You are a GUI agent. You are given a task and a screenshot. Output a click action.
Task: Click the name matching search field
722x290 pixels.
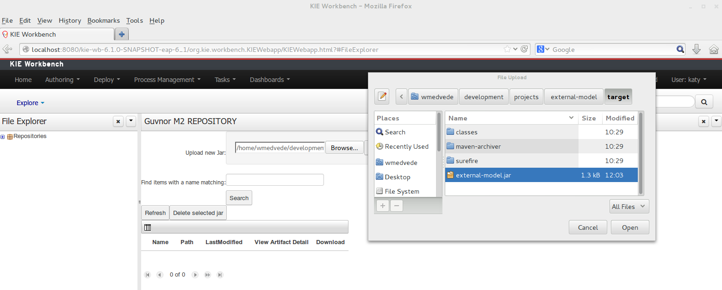[x=274, y=180]
